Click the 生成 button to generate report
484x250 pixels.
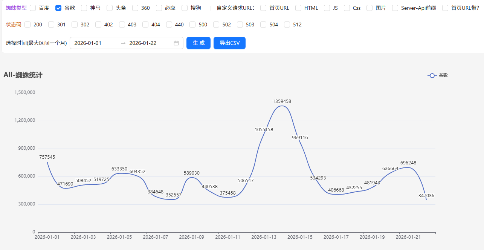tap(198, 43)
